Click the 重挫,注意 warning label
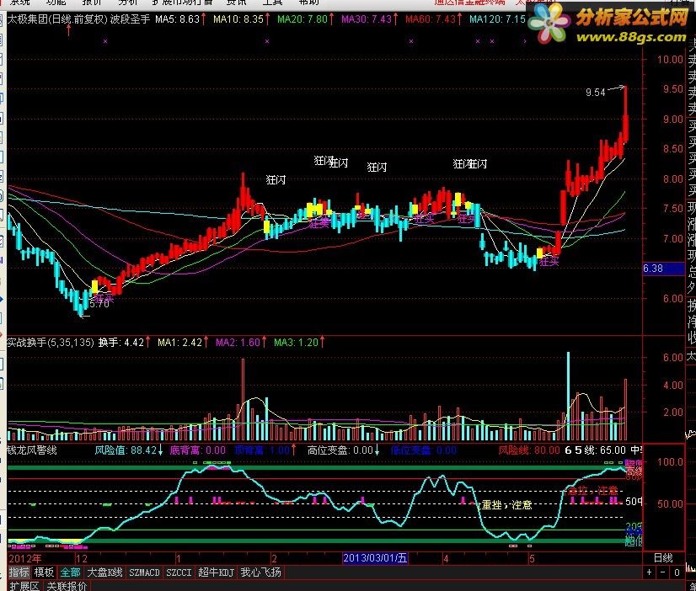This screenshot has width=696, height=591. pos(506,505)
